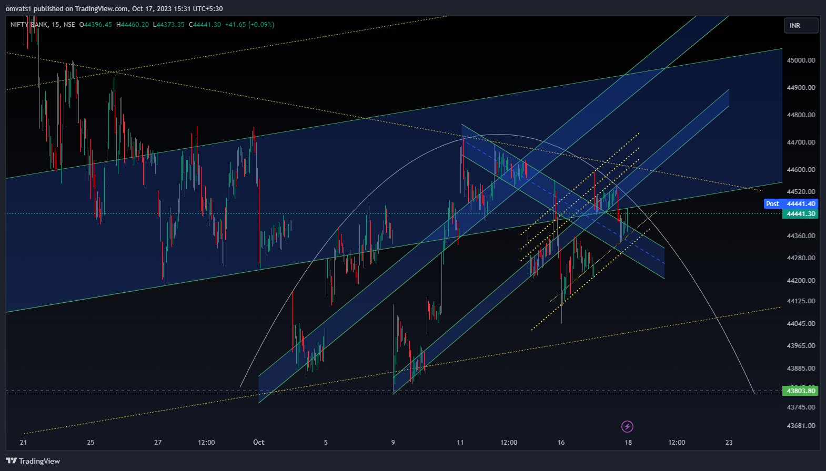Click the 18 date label on time axis
The image size is (826, 471).
(x=628, y=443)
